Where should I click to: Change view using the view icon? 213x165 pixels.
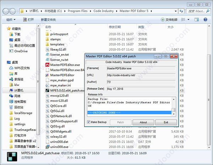[x=183, y=20]
